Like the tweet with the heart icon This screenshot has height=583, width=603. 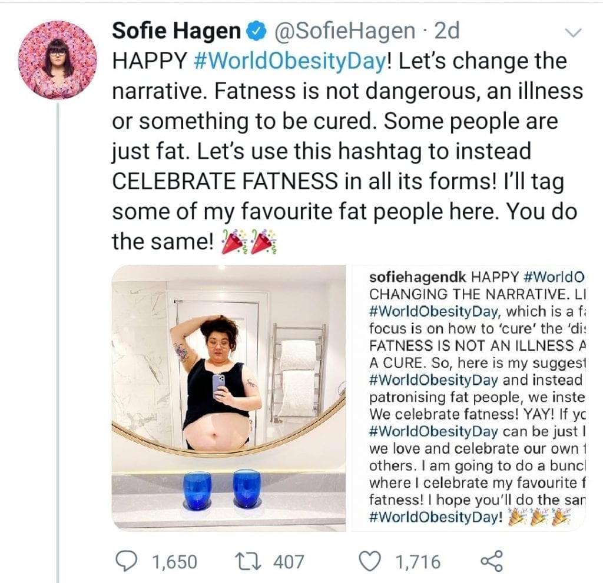[x=370, y=561]
